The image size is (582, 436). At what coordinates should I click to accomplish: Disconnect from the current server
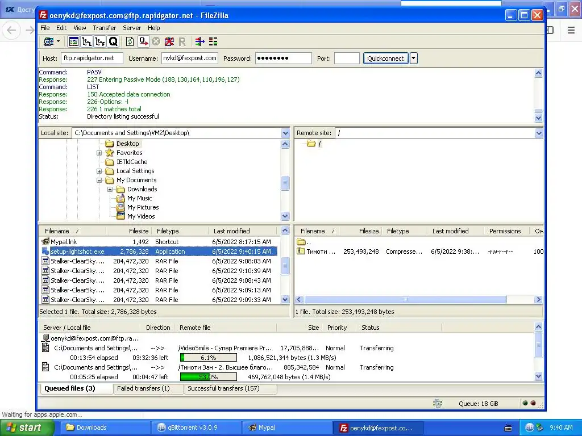(x=169, y=41)
